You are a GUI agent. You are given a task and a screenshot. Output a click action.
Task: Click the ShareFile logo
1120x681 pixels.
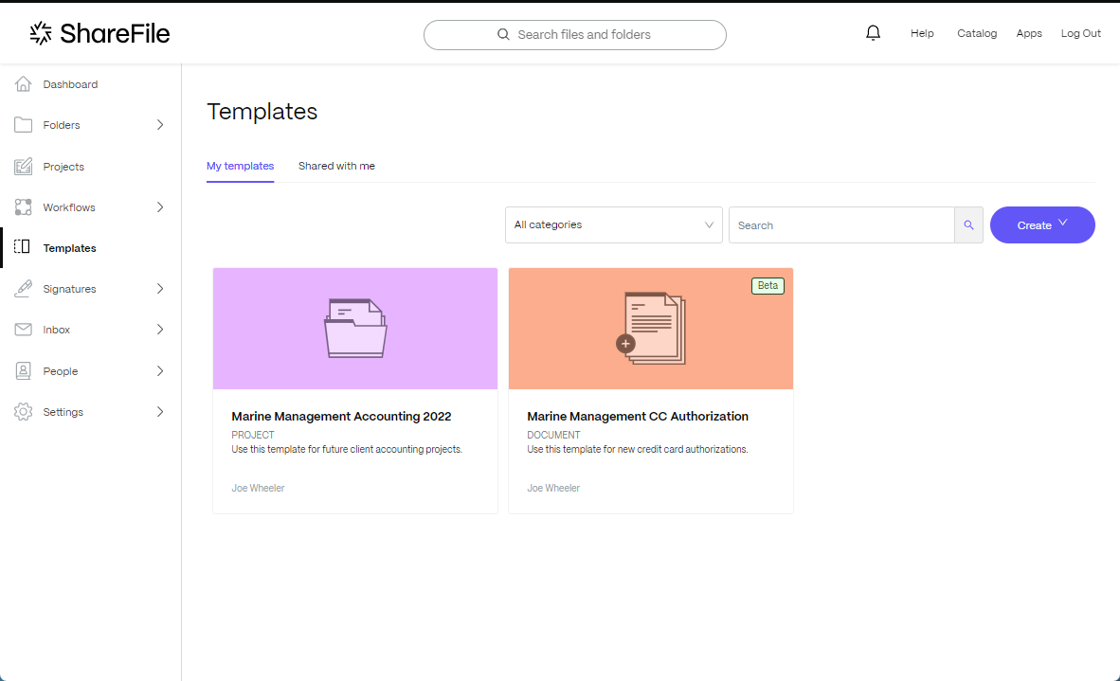point(99,33)
